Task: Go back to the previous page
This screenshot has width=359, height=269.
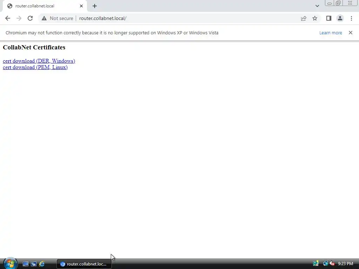Action: tap(8, 18)
